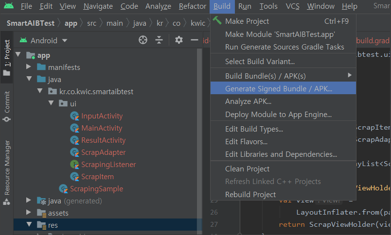The image size is (391, 235).
Task: Click the Project tool window folder icon
Action: click(x=7, y=73)
